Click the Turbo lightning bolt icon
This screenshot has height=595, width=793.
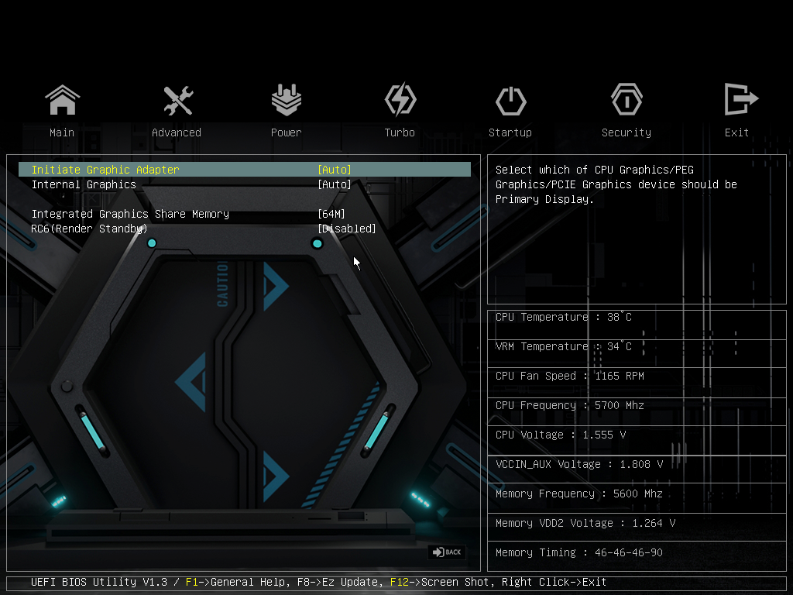pyautogui.click(x=400, y=100)
